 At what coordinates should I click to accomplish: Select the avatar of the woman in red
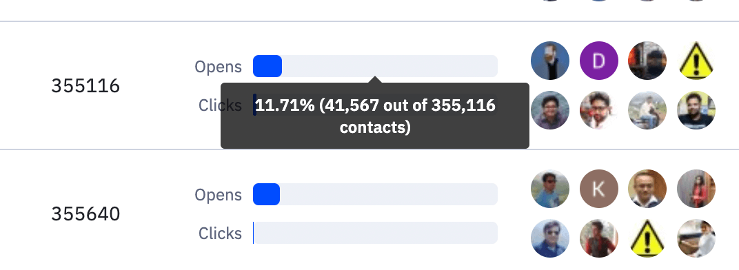696,189
